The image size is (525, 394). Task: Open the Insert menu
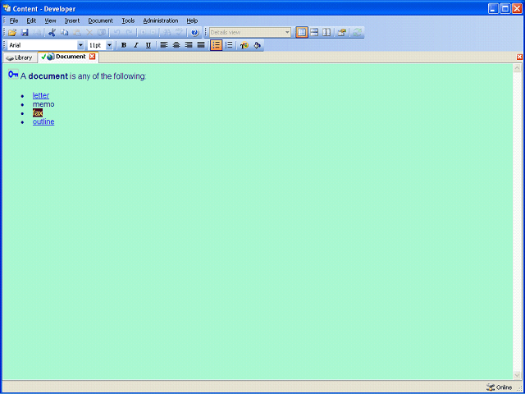(72, 21)
